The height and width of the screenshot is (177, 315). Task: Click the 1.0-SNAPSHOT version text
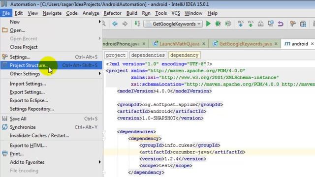pos(158,118)
